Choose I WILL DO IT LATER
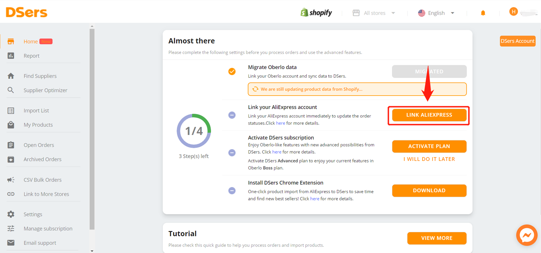Viewport: 541px width, 253px height. coord(429,159)
